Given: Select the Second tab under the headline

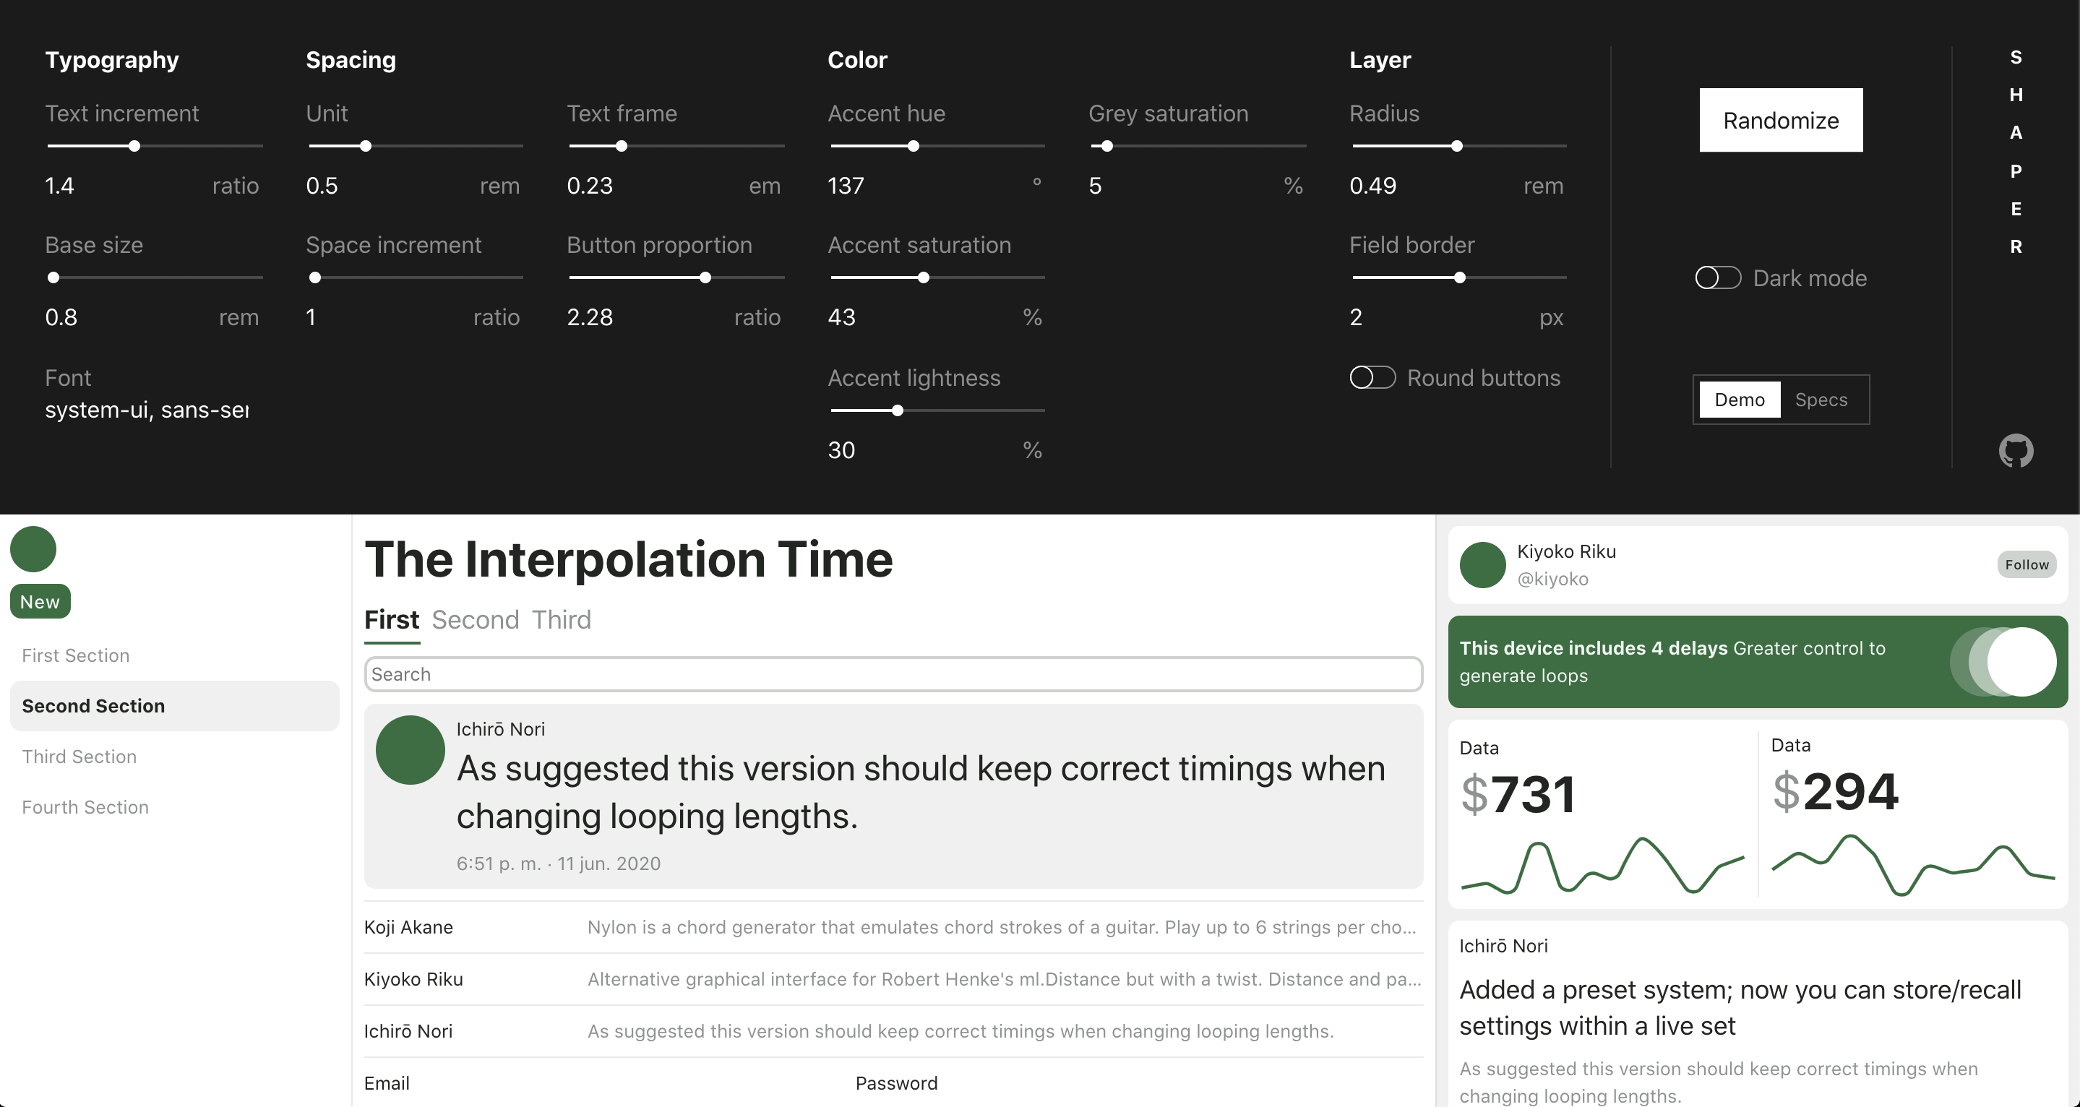Looking at the screenshot, I should coord(476,620).
